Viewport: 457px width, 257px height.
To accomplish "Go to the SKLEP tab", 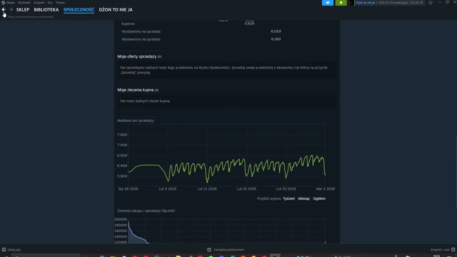I will 23,10.
